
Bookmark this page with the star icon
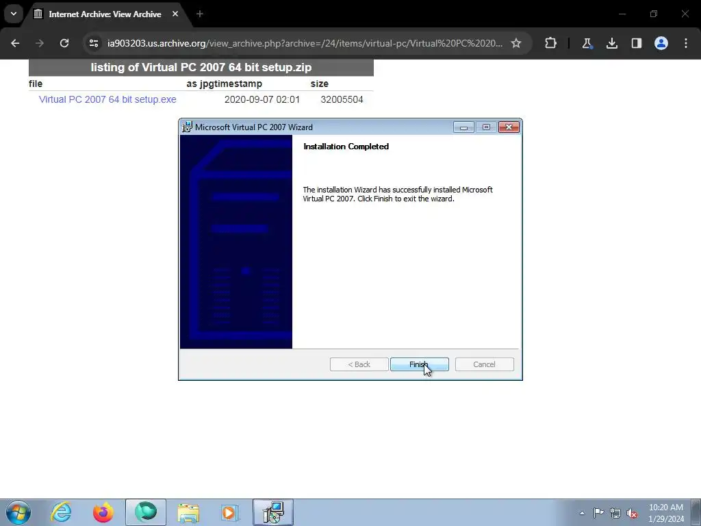pos(516,43)
